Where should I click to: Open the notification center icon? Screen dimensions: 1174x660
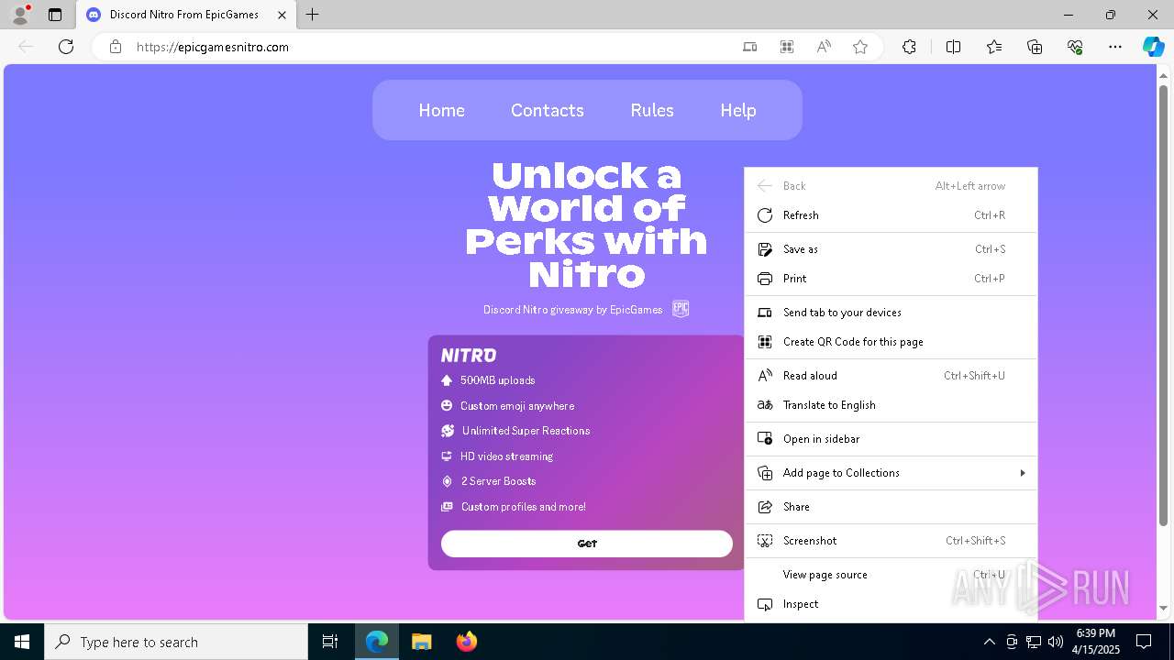pyautogui.click(x=1144, y=642)
